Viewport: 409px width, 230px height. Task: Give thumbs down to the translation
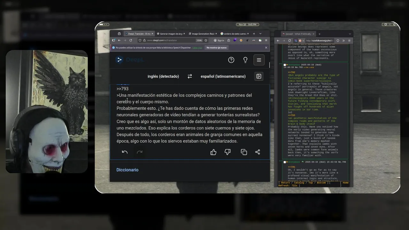point(228,152)
